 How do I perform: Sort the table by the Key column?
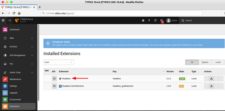click(x=115, y=71)
